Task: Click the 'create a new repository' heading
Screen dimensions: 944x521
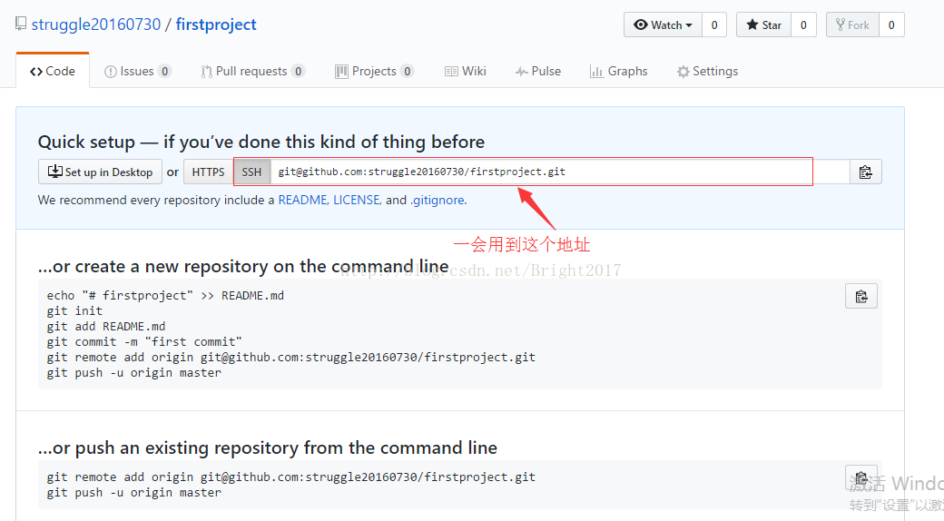Action: click(x=243, y=266)
